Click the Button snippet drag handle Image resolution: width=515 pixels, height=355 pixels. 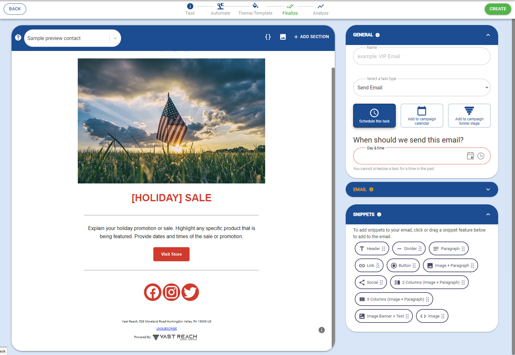[414, 266]
